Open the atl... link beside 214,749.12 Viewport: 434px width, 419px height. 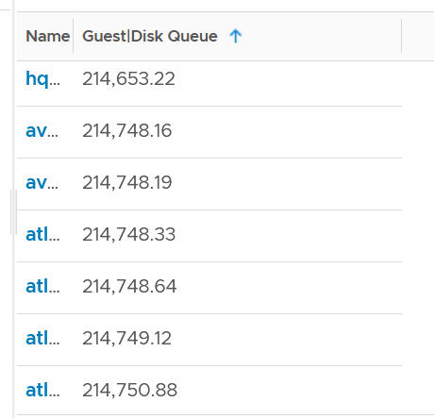[x=42, y=338]
